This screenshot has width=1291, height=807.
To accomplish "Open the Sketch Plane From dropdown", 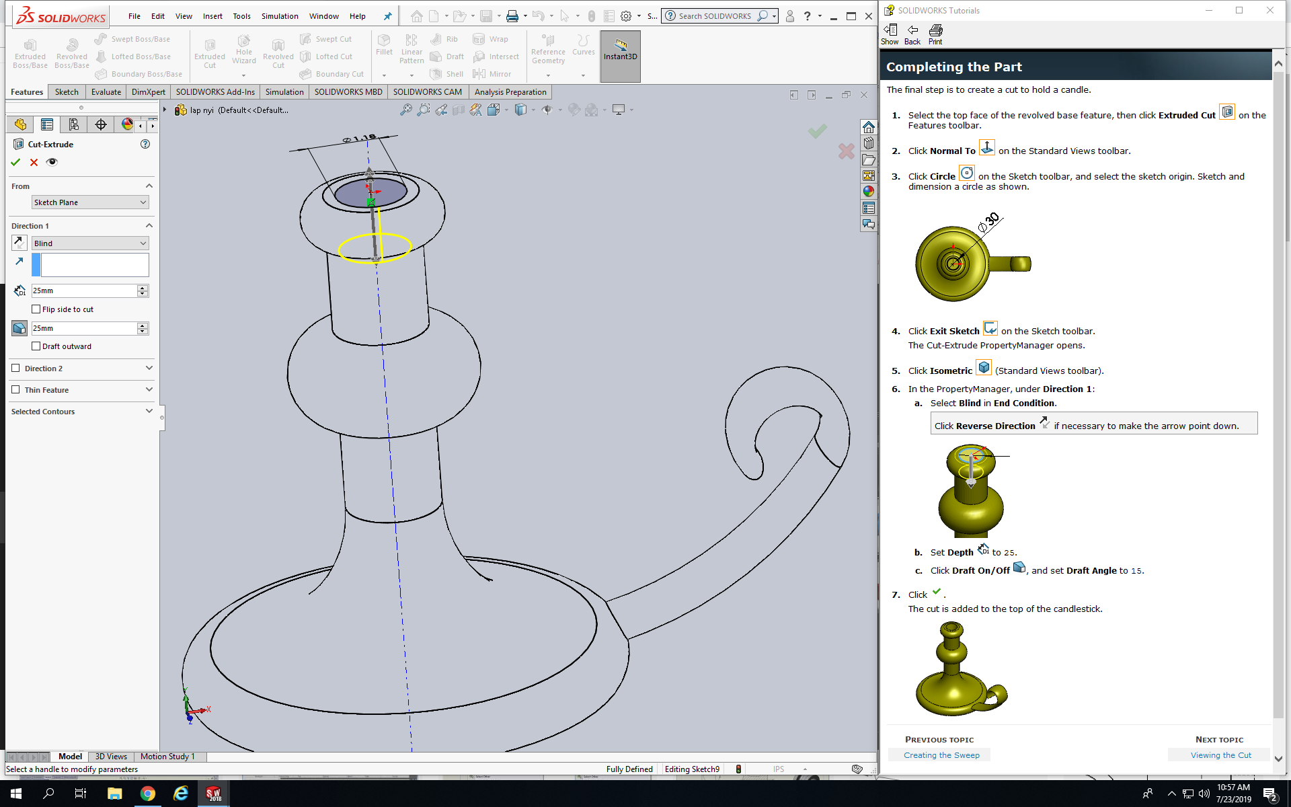I will (x=89, y=202).
